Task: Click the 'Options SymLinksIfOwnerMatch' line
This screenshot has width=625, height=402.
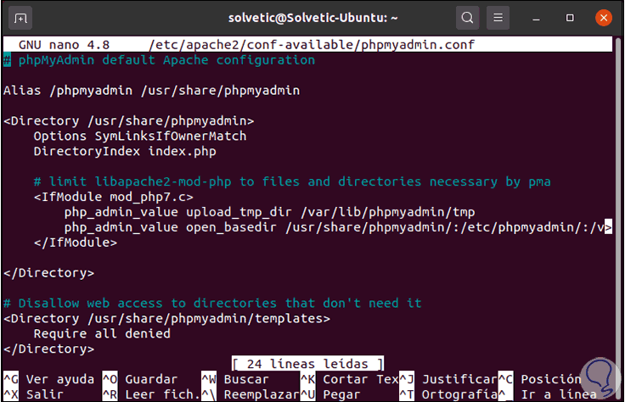Action: pos(140,137)
